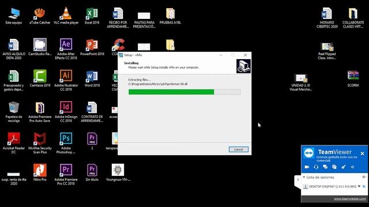Open the PRUEBAS A1BL folder

click(170, 16)
